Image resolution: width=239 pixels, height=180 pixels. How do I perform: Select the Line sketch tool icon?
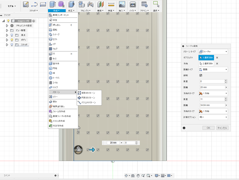click(35, 4)
